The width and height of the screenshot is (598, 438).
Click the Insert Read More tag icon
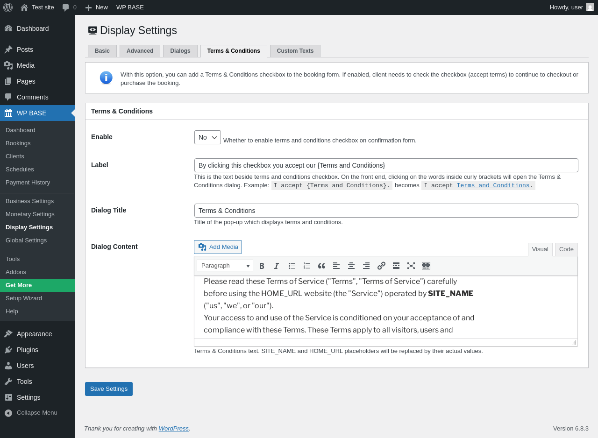point(396,266)
